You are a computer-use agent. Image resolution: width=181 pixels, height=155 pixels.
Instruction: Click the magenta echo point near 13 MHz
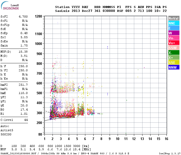point(144,68)
